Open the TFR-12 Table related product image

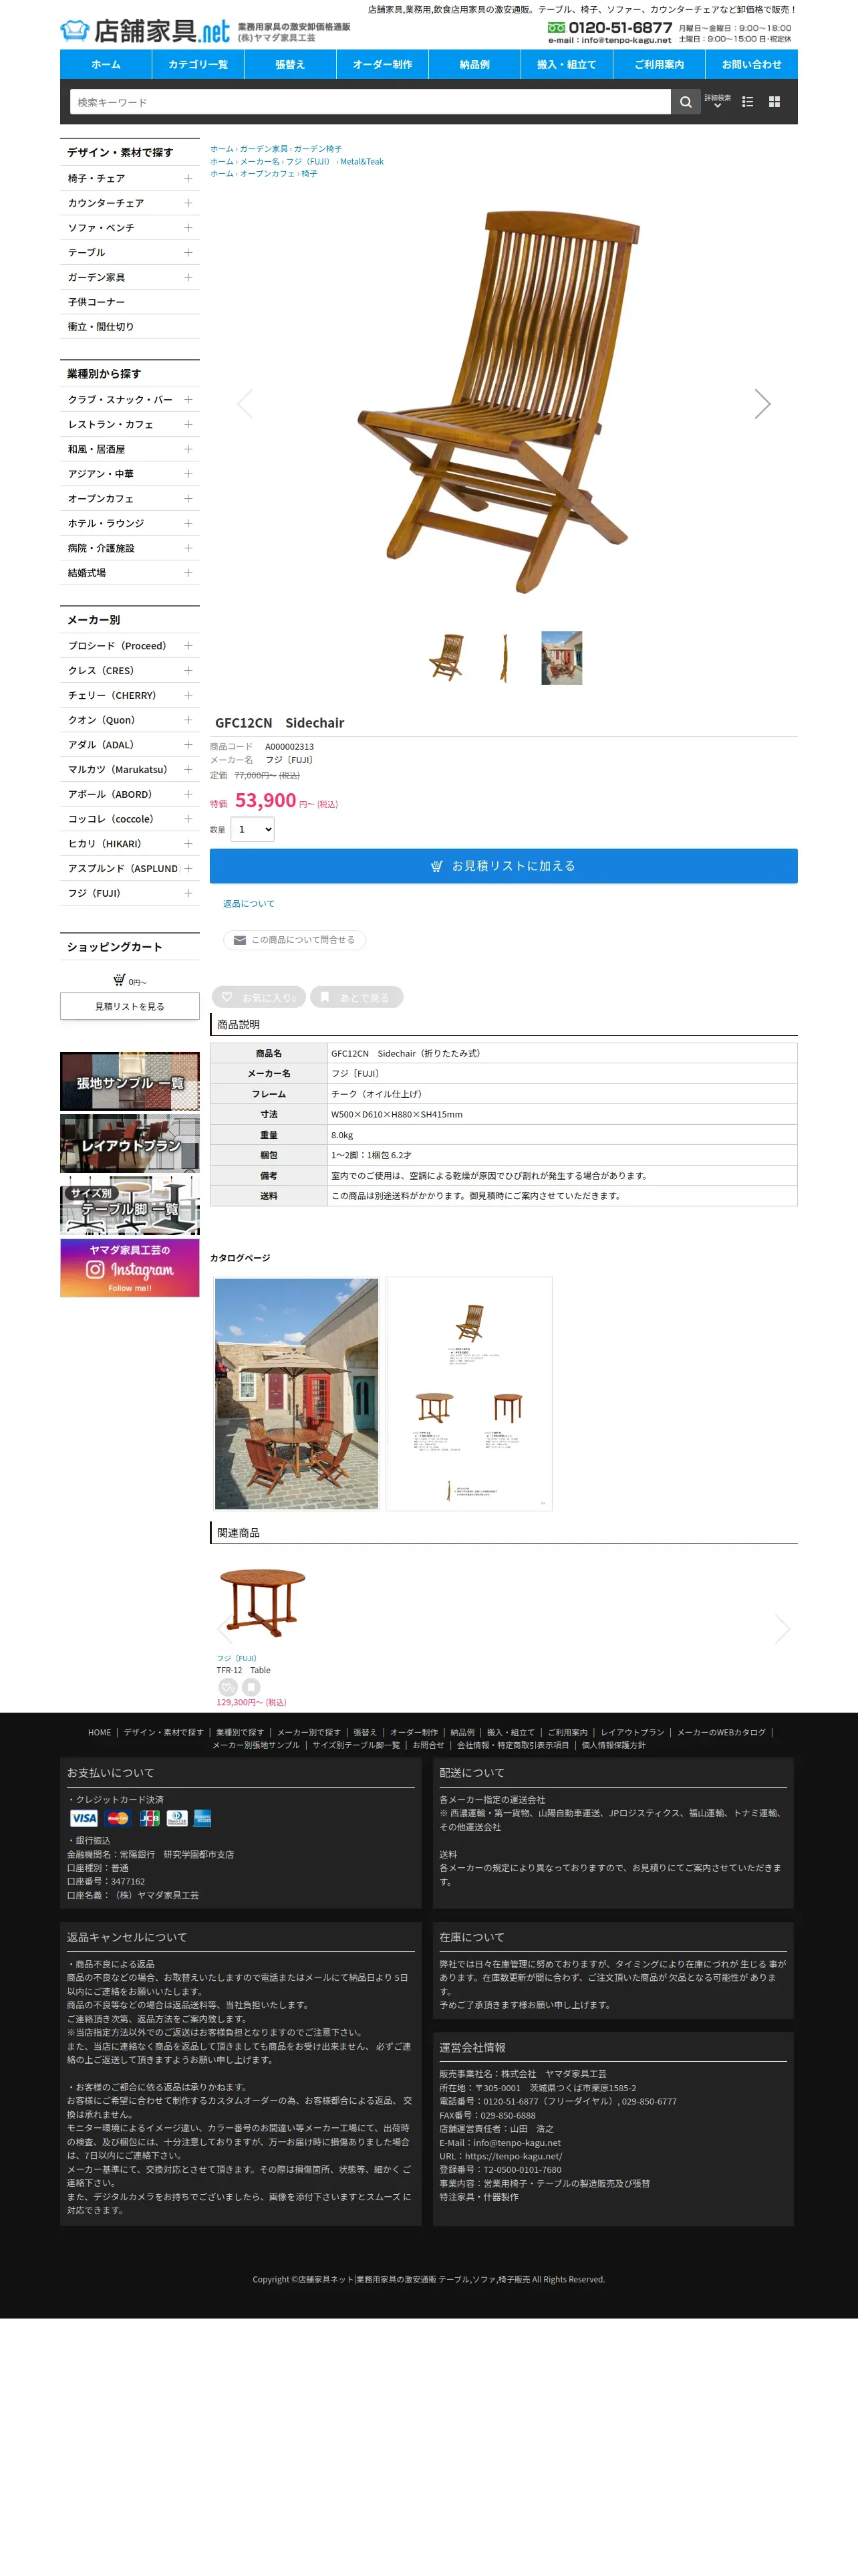click(263, 1602)
